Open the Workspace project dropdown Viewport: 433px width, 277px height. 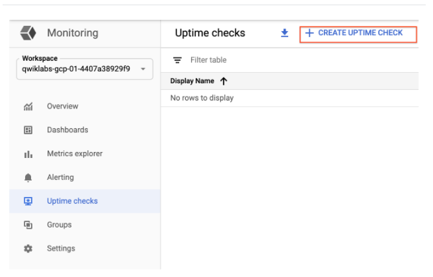click(85, 69)
